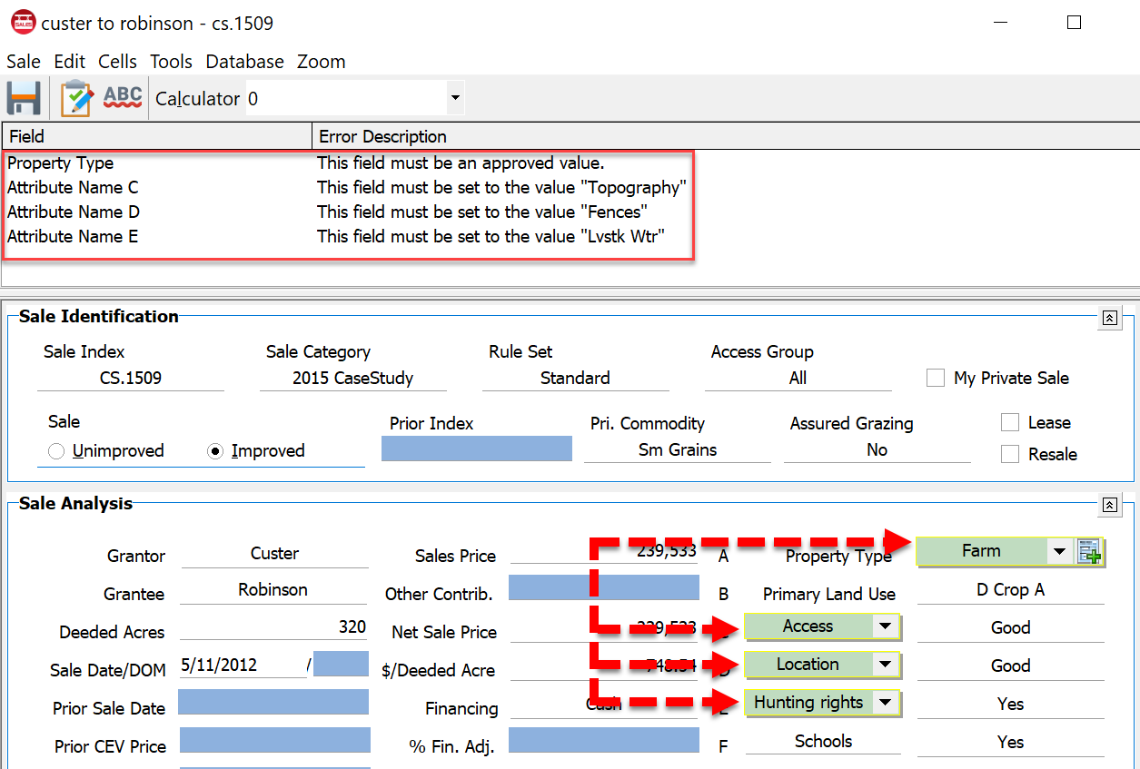The image size is (1140, 769).
Task: Click the Save floppy disk icon
Action: click(x=24, y=97)
